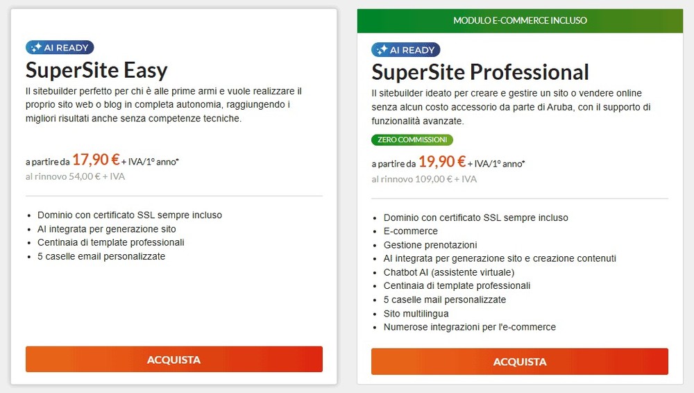Click AI READY badge on SuperSite Easy
Image resolution: width=694 pixels, height=393 pixels.
click(60, 48)
